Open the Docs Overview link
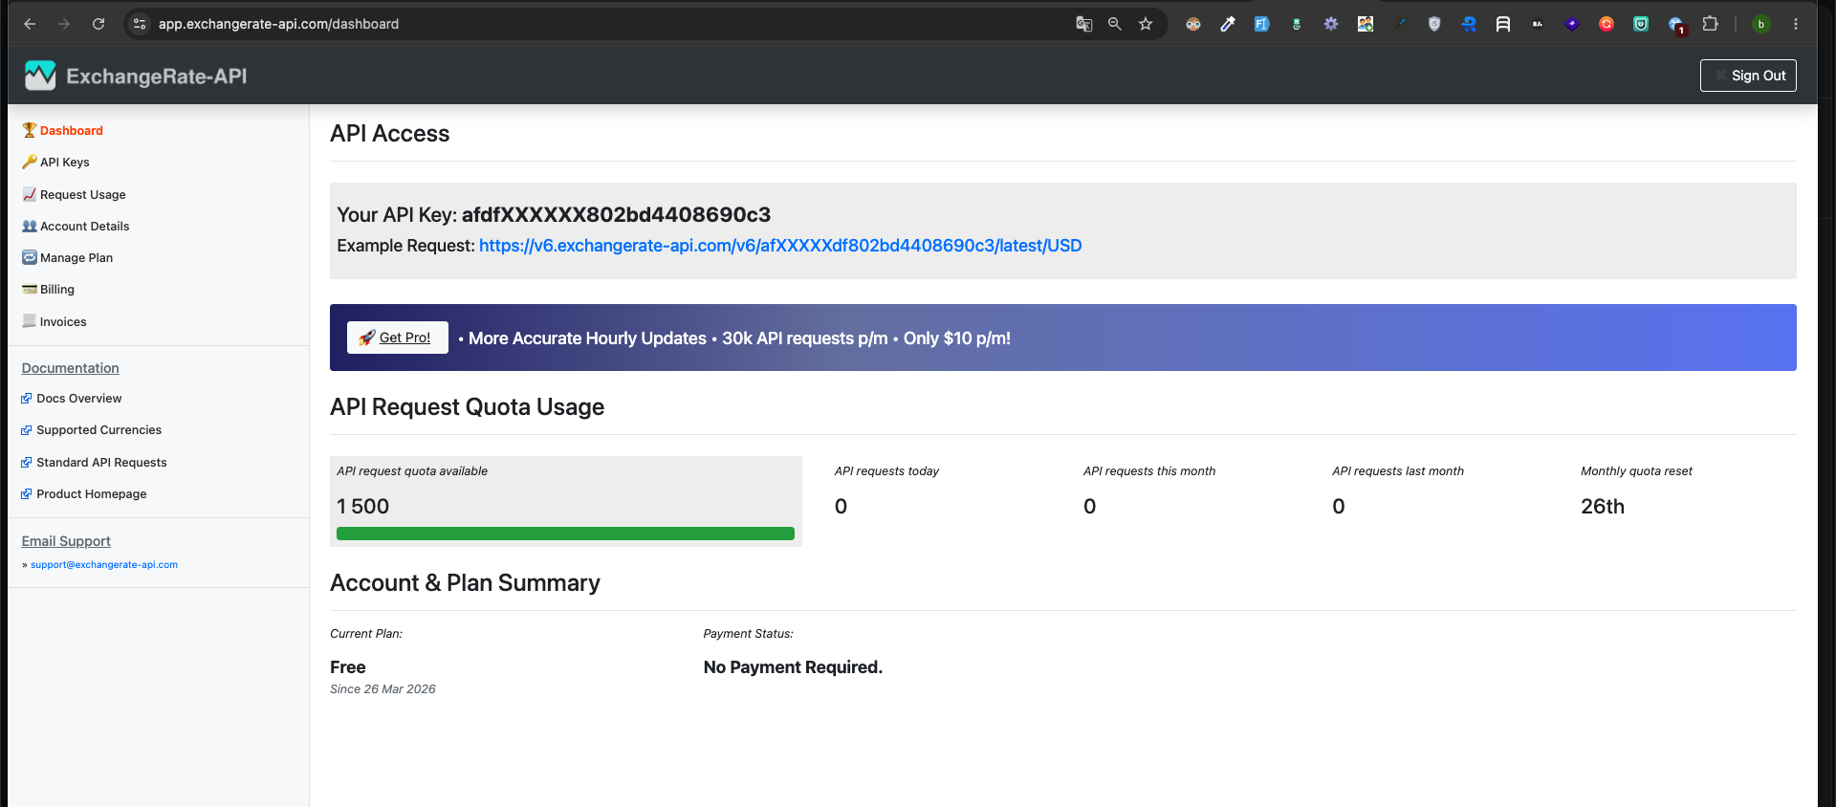The width and height of the screenshot is (1836, 807). [78, 399]
